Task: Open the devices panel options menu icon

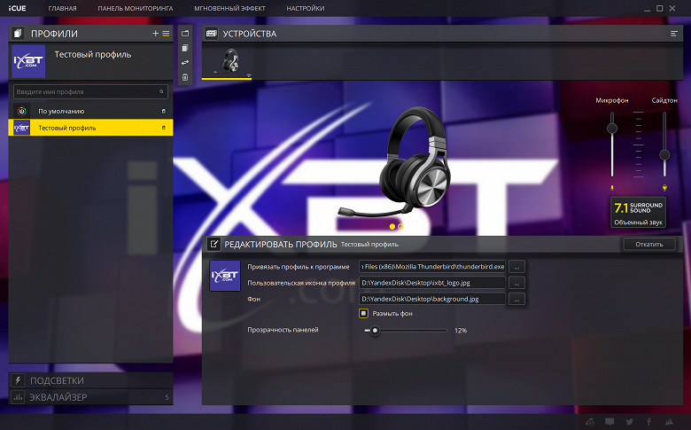Action: tap(674, 34)
